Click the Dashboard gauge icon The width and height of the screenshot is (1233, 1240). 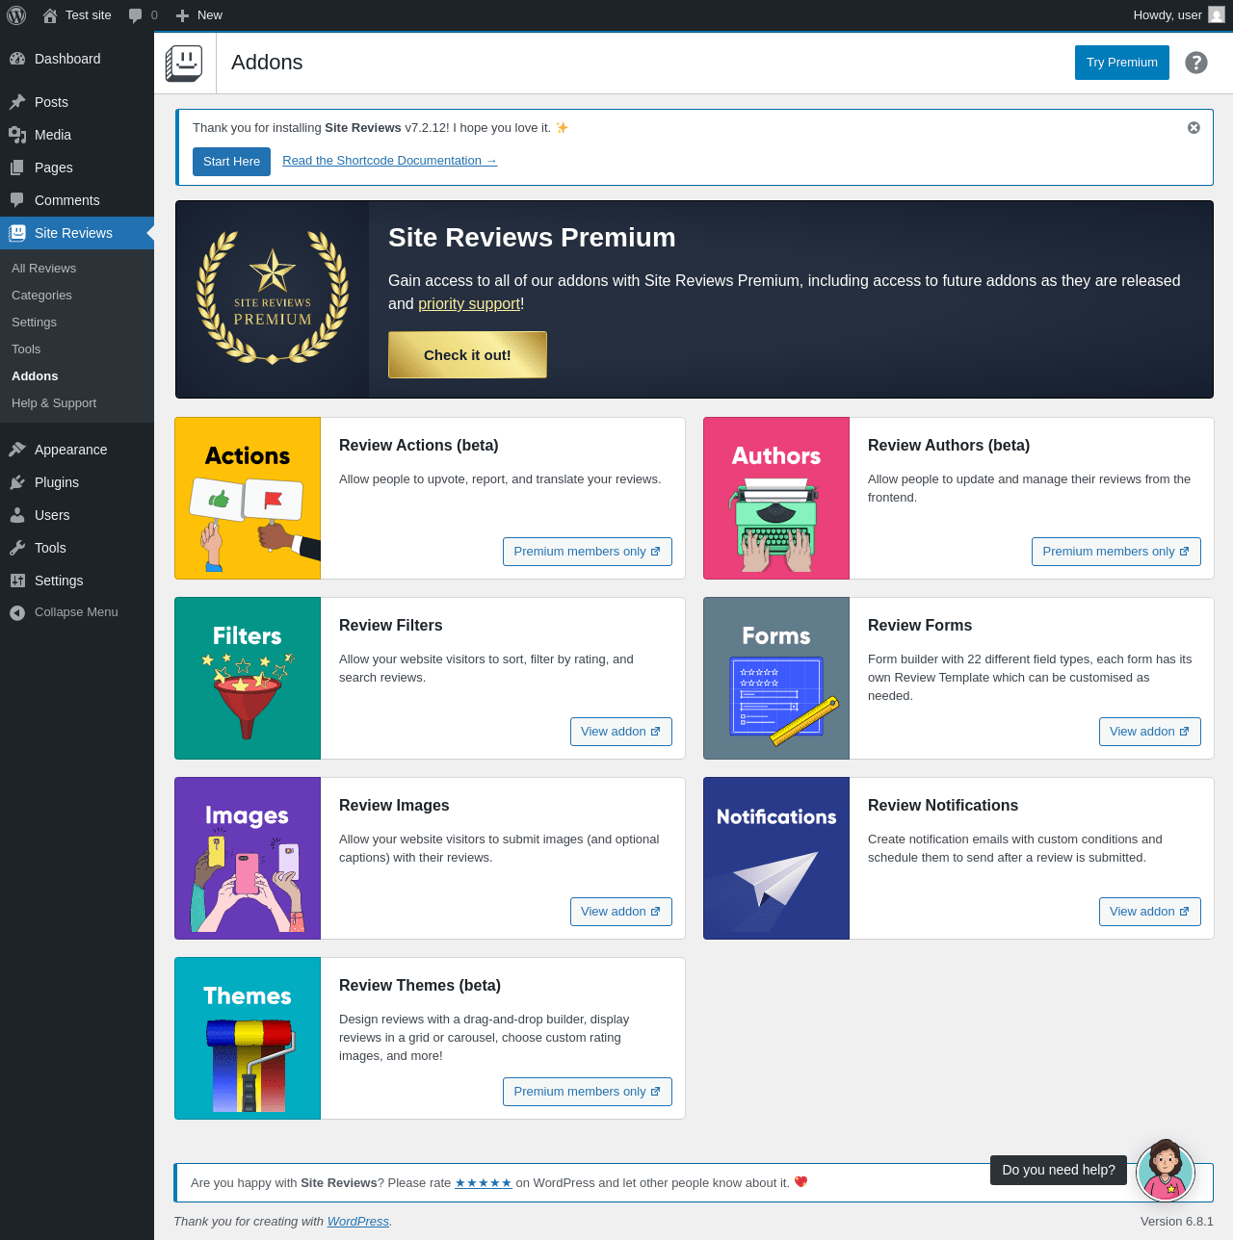[17, 59]
